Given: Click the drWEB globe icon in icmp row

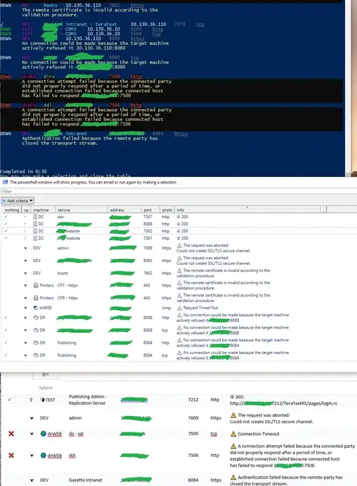Looking at the screenshot, I should (x=36, y=308).
